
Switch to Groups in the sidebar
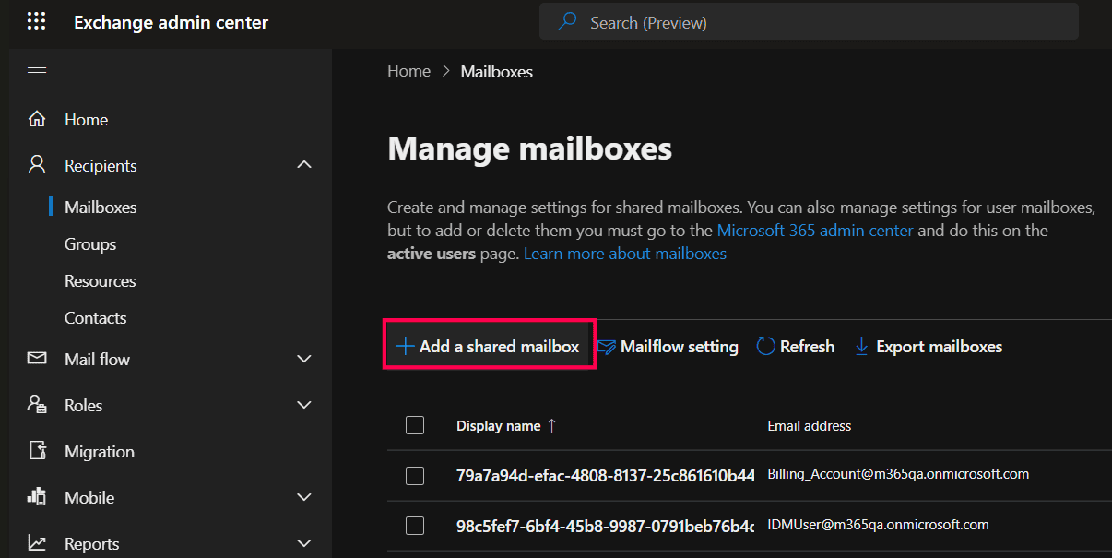89,243
